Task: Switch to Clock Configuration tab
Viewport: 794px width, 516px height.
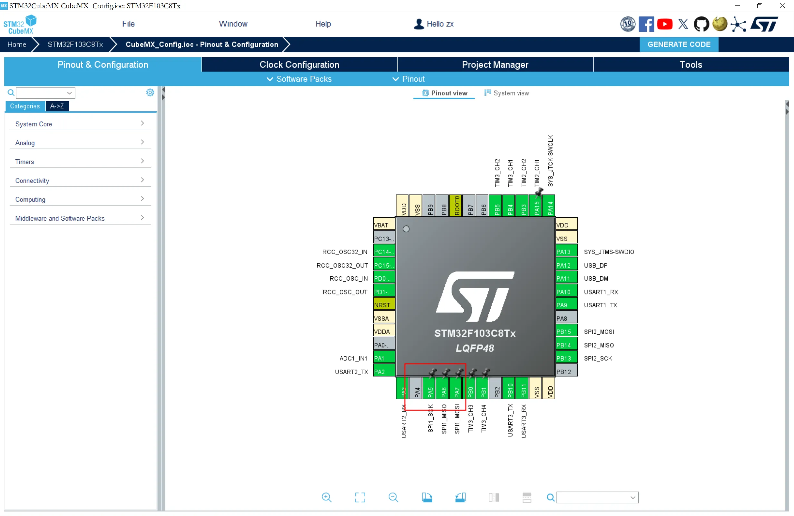Action: point(299,64)
